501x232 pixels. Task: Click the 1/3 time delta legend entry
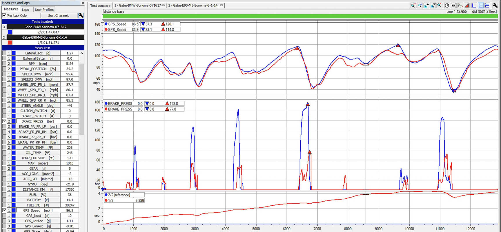tap(124, 200)
